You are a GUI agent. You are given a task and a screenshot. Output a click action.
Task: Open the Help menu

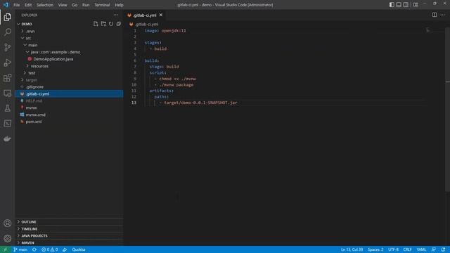[x=119, y=5]
